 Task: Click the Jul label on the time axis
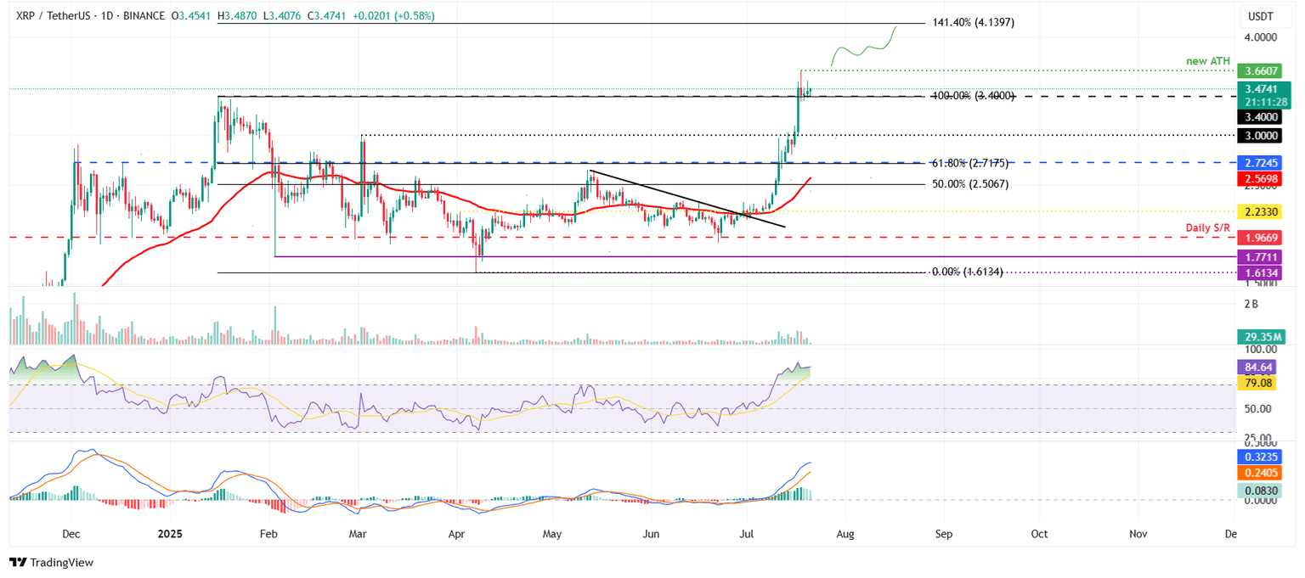(746, 535)
